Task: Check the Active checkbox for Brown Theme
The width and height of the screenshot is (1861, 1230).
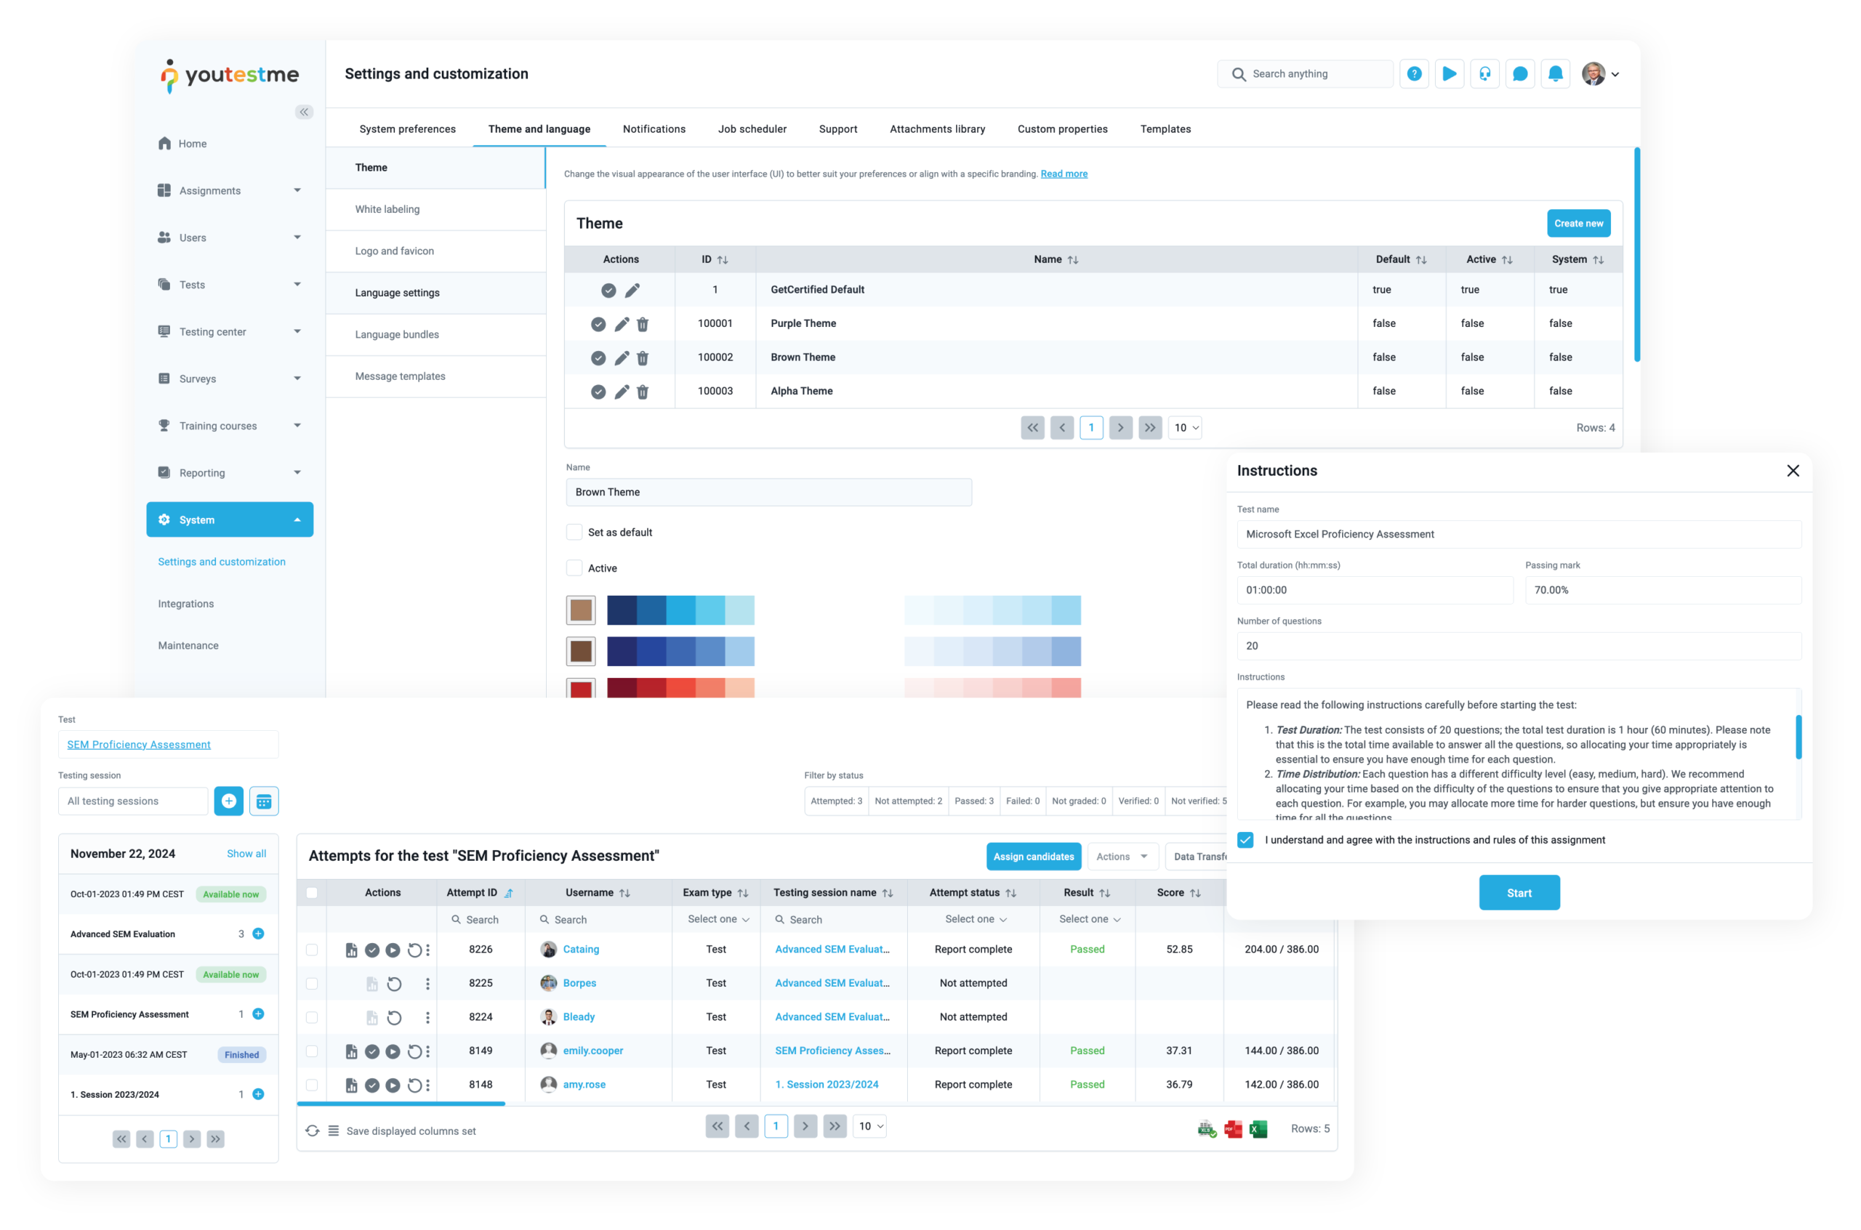Action: click(x=574, y=568)
